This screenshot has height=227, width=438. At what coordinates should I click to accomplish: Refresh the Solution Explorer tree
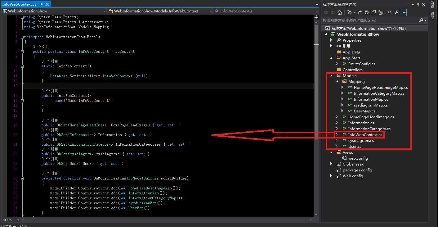coord(367,12)
